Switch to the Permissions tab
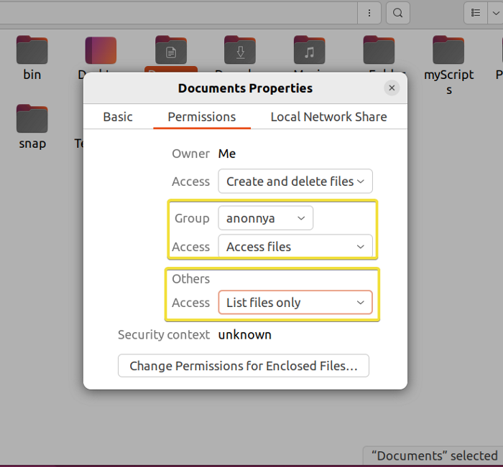 click(x=202, y=117)
